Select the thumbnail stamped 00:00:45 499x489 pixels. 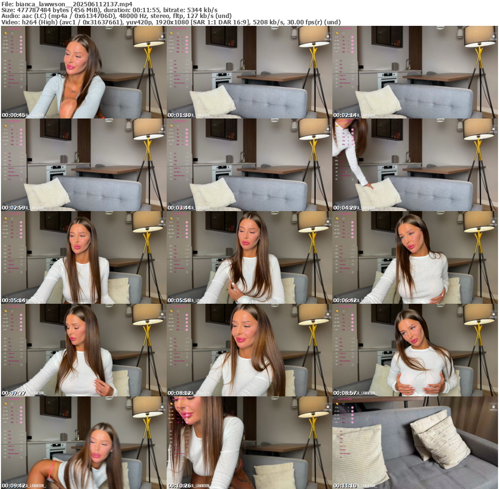pyautogui.click(x=83, y=72)
